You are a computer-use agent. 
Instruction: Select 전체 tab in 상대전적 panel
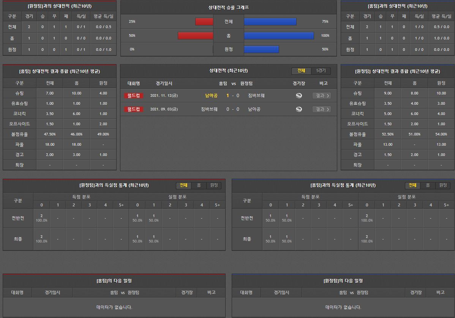[301, 71]
